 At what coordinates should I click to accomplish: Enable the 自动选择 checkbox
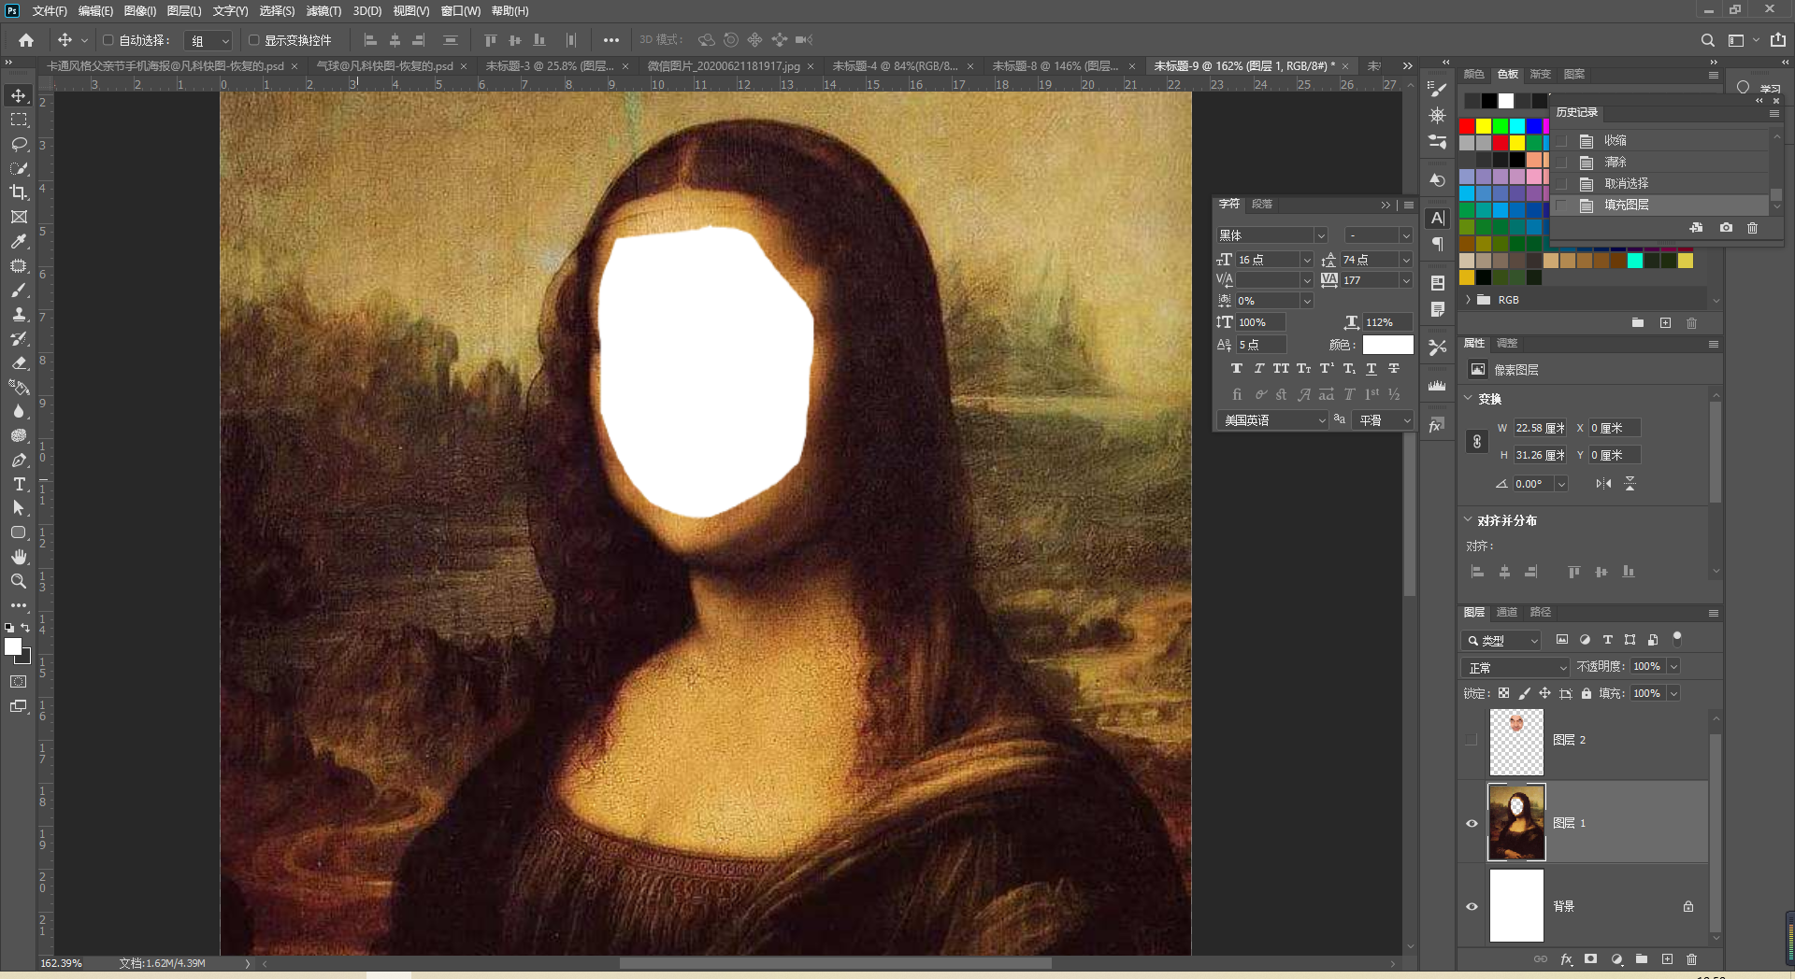[x=108, y=40]
